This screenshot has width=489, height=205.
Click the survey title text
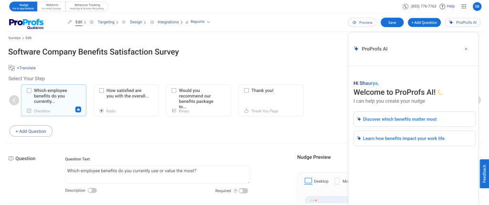pos(94,51)
